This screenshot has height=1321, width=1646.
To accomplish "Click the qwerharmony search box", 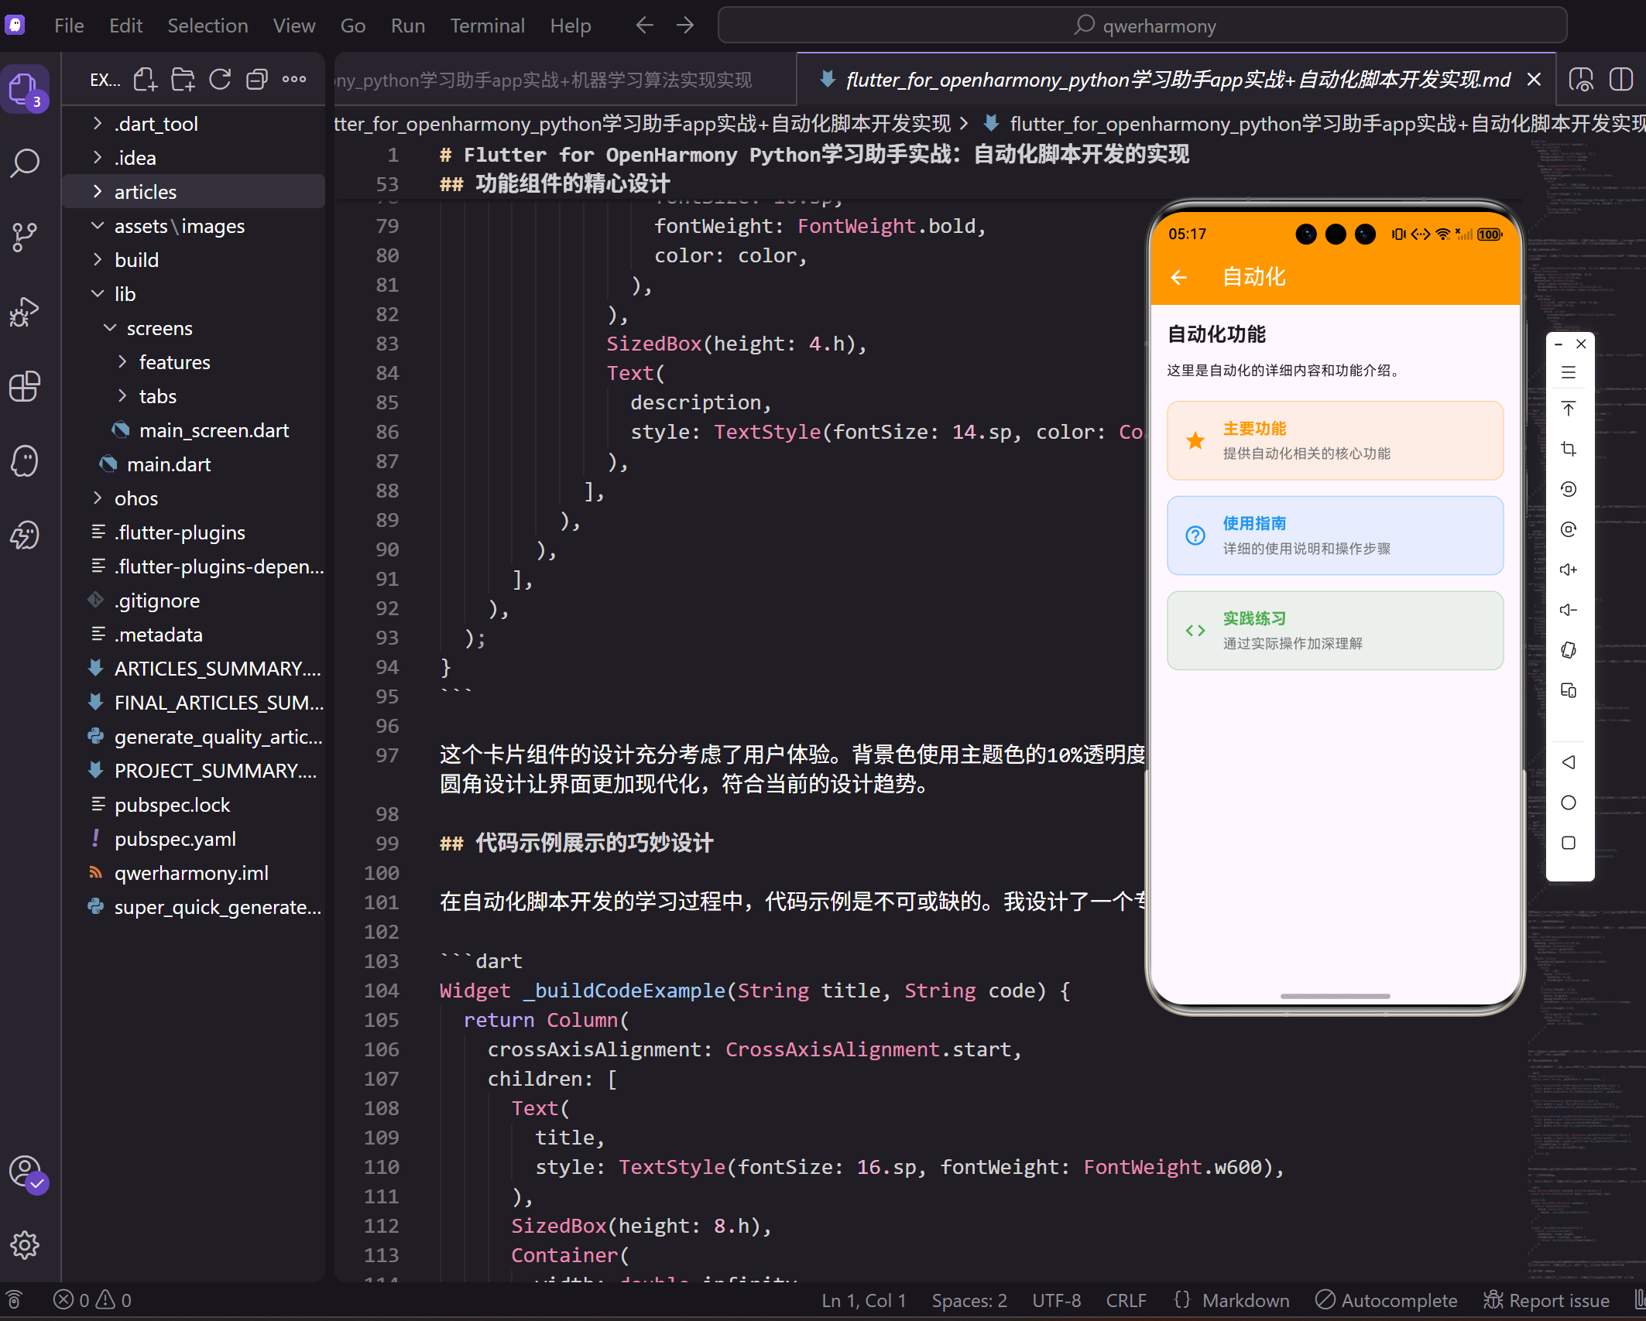I will pyautogui.click(x=1142, y=26).
